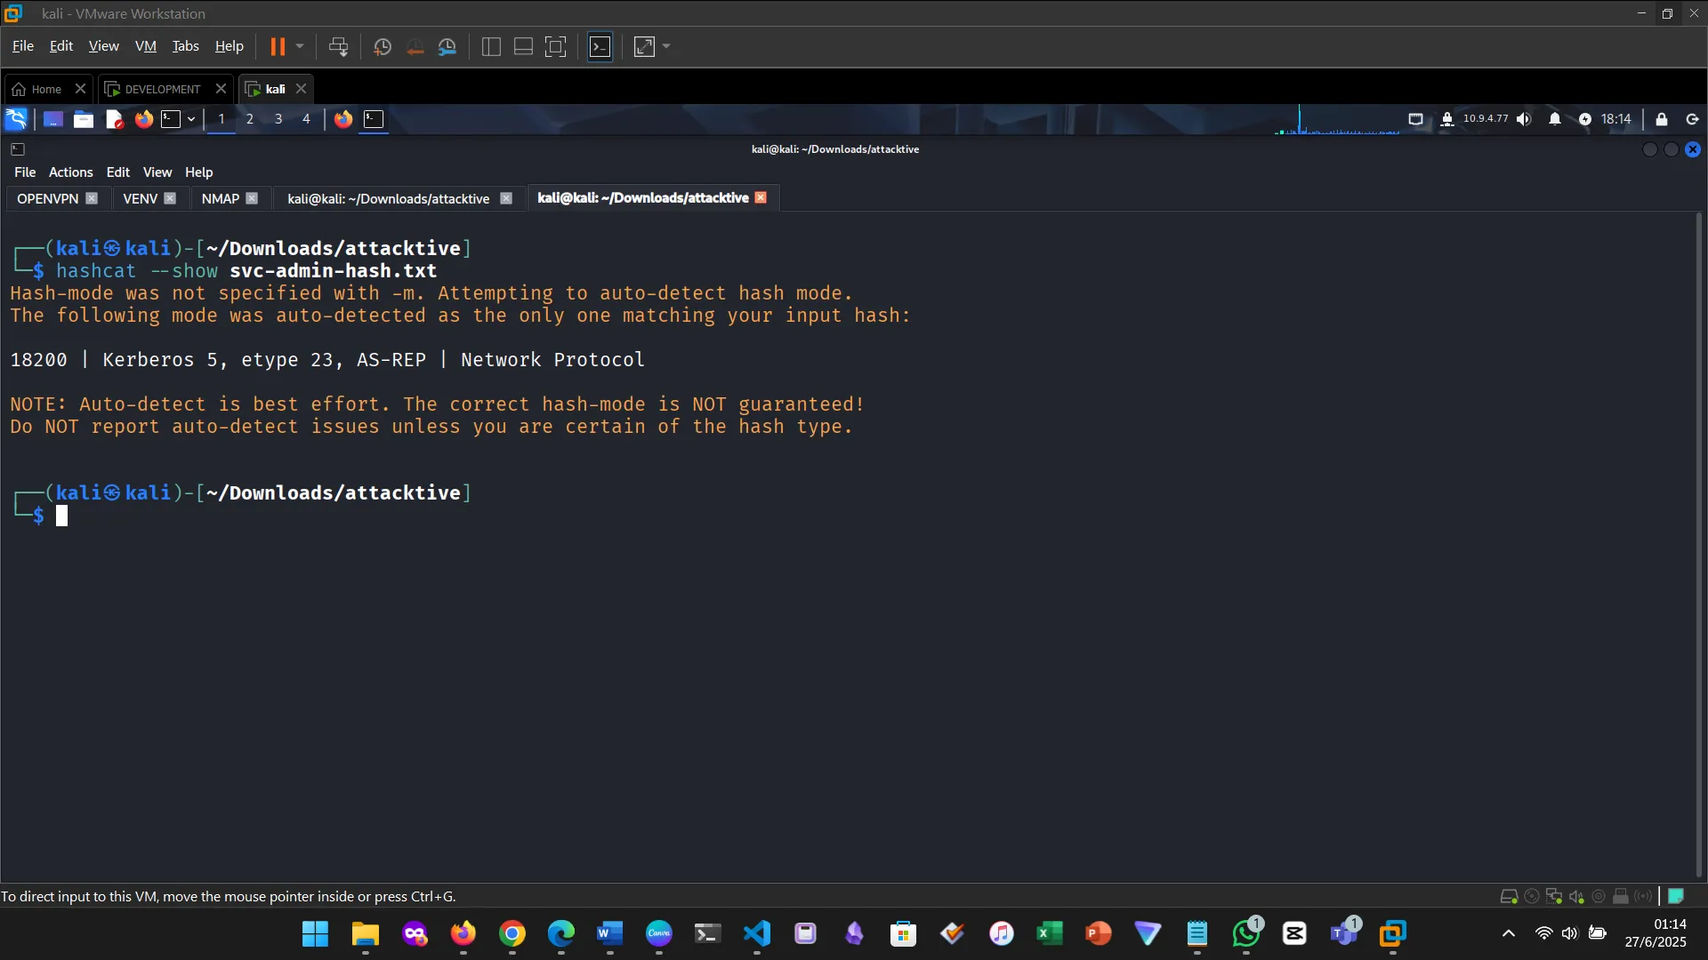Pause the running virtual machine
The image size is (1708, 960).
[279, 46]
